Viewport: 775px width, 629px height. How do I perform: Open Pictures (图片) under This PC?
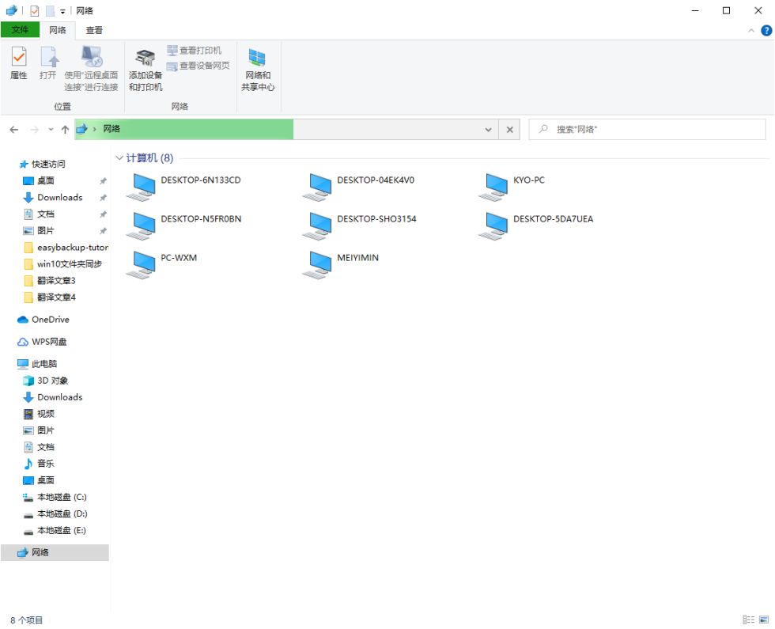coord(39,430)
